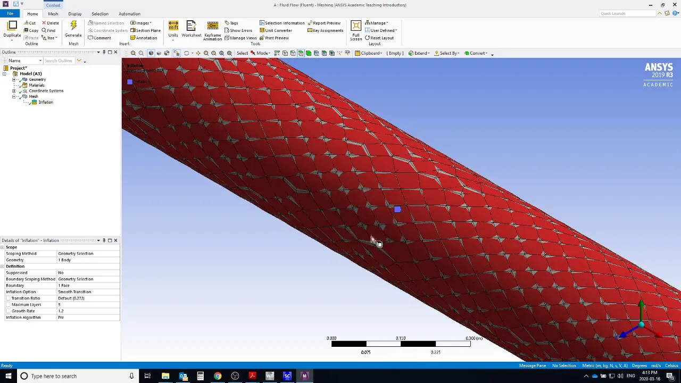Open Manage Views
This screenshot has width=681, height=383.
240,38
